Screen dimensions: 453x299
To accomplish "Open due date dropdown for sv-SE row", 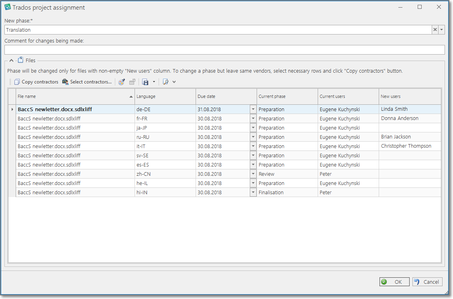I will 253,156.
